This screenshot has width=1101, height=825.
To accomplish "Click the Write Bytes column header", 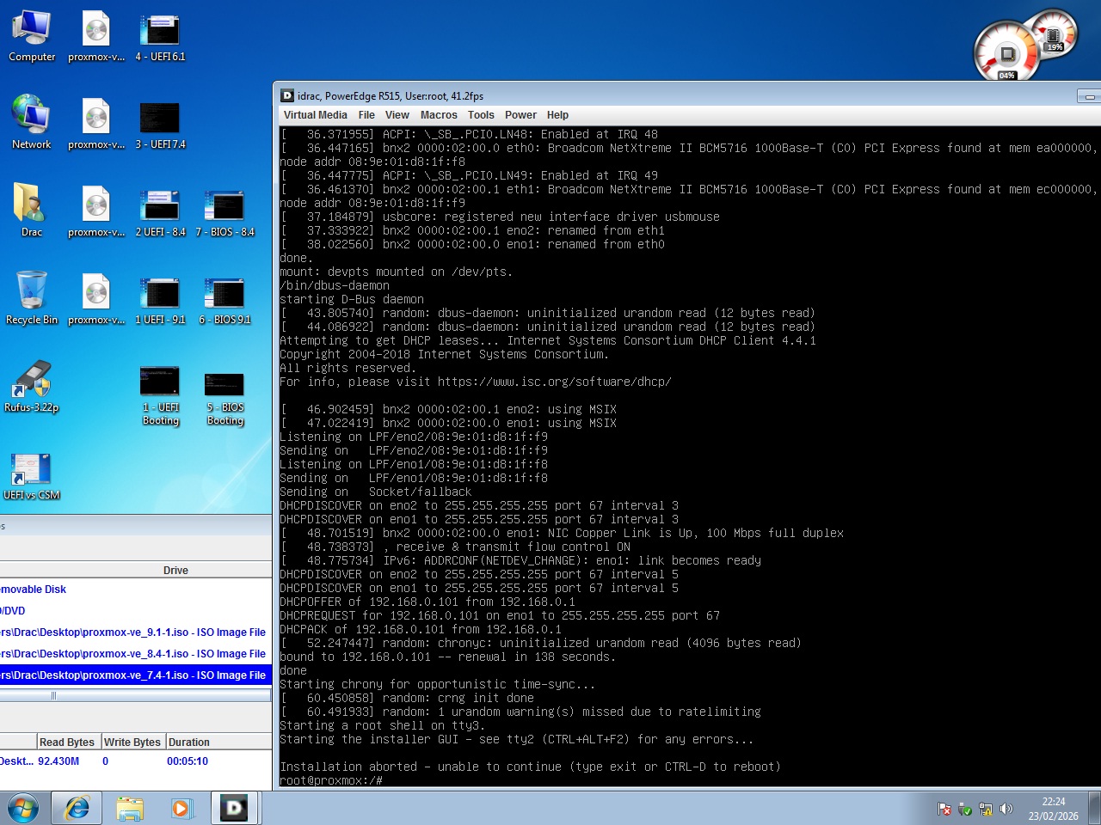I will coord(132,742).
